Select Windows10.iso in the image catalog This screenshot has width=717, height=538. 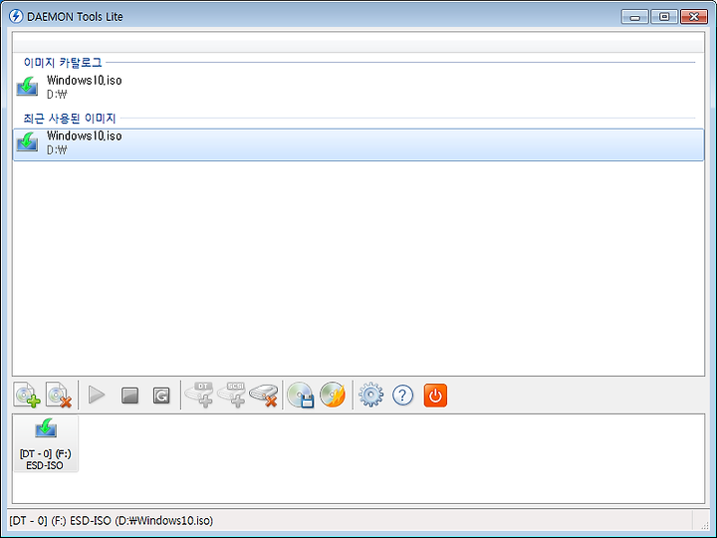[358, 87]
